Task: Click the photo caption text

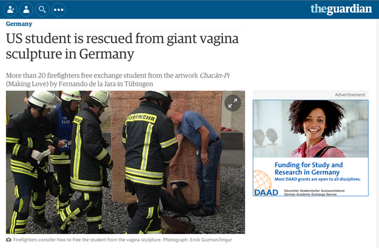Action: 87,240
